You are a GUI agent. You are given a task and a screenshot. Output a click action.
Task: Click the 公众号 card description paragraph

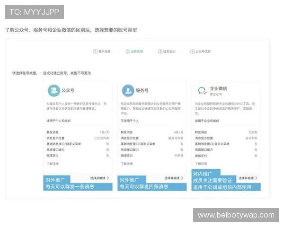coord(77,106)
